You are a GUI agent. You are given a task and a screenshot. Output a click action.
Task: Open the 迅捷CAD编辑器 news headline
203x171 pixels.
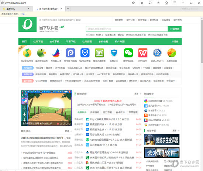[46, 138]
